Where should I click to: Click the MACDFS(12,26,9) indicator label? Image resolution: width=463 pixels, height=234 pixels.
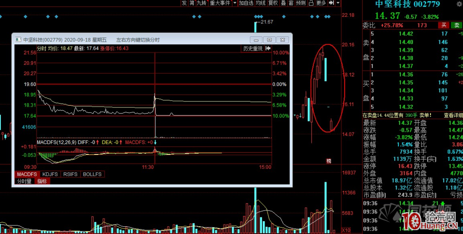pyautogui.click(x=57, y=142)
